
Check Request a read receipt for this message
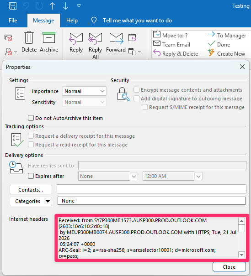31,145
